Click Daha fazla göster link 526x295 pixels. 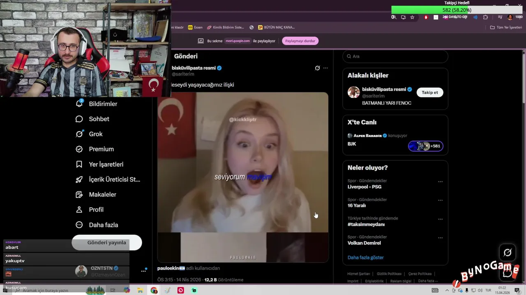(366, 258)
